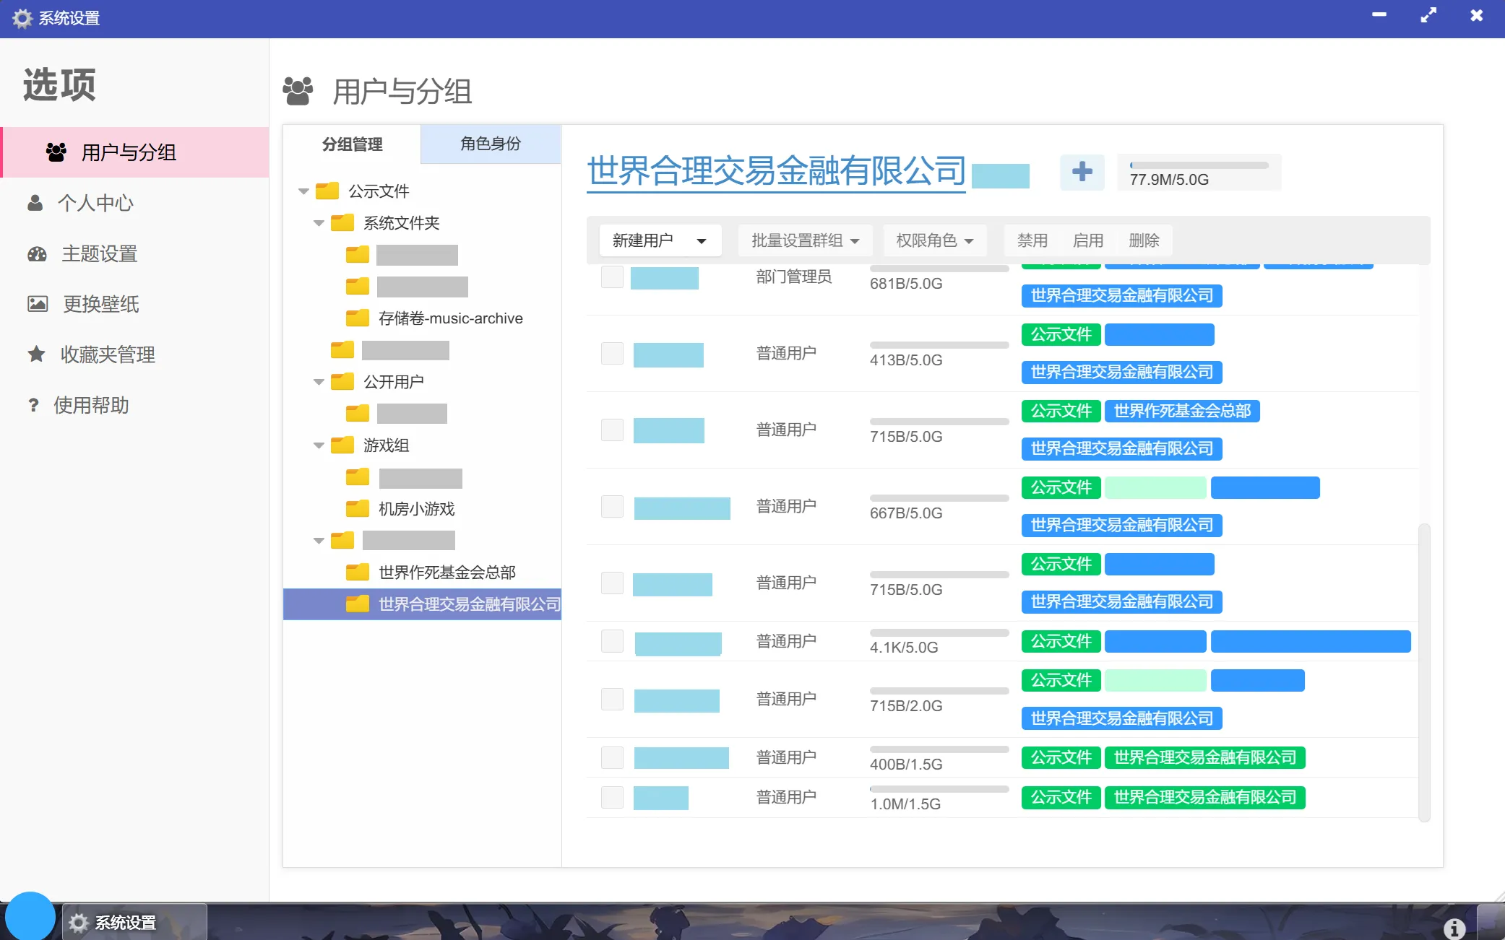Click the round blue start button in taskbar

click(x=30, y=917)
